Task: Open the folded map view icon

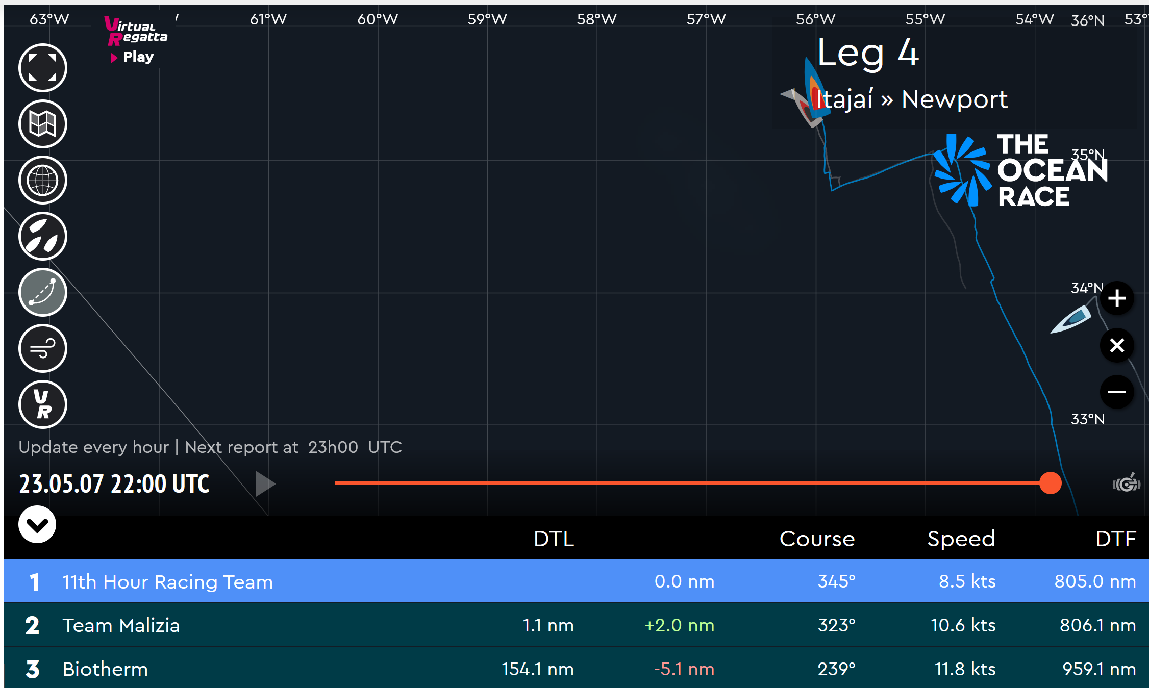Action: coord(43,124)
